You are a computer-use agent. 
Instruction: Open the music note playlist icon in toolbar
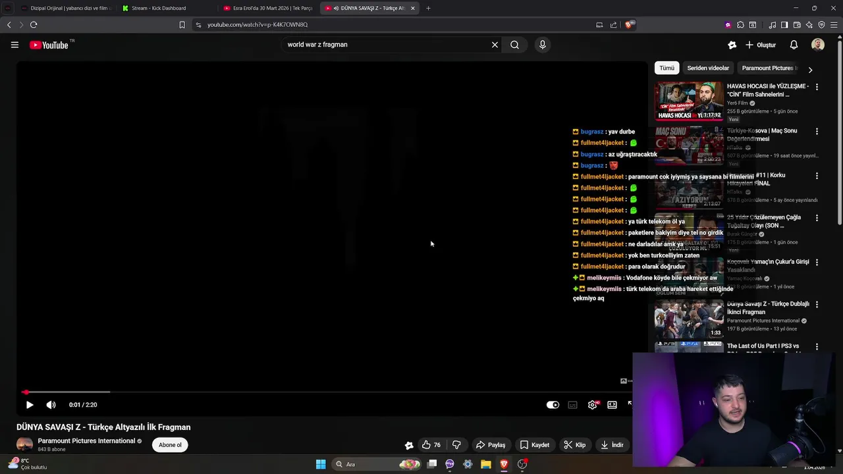772,25
